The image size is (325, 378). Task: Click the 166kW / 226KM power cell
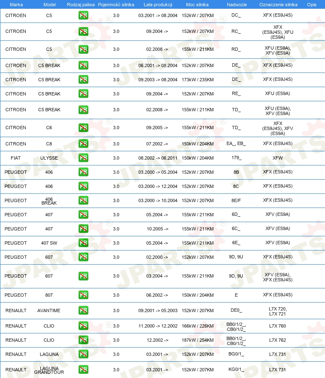[197, 326]
